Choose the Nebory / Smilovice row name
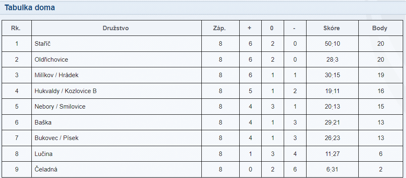Image resolution: width=406 pixels, height=178 pixels. point(60,107)
